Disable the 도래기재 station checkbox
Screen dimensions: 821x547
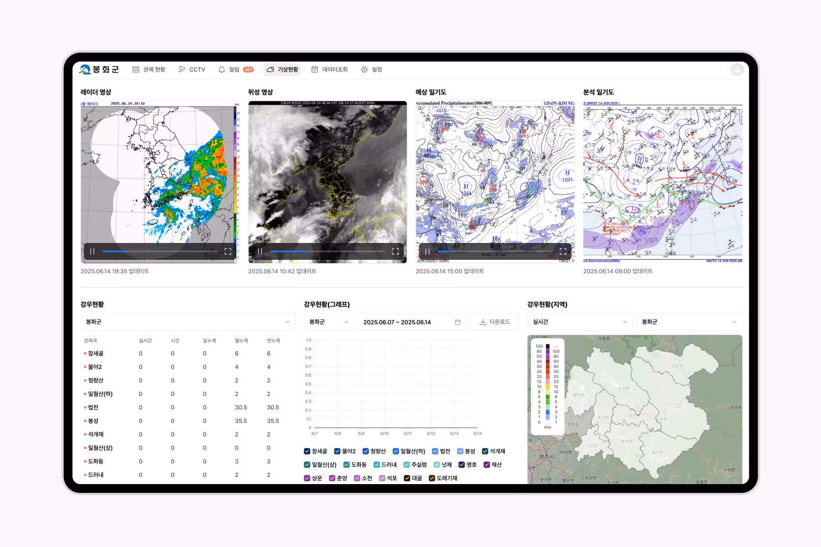432,478
